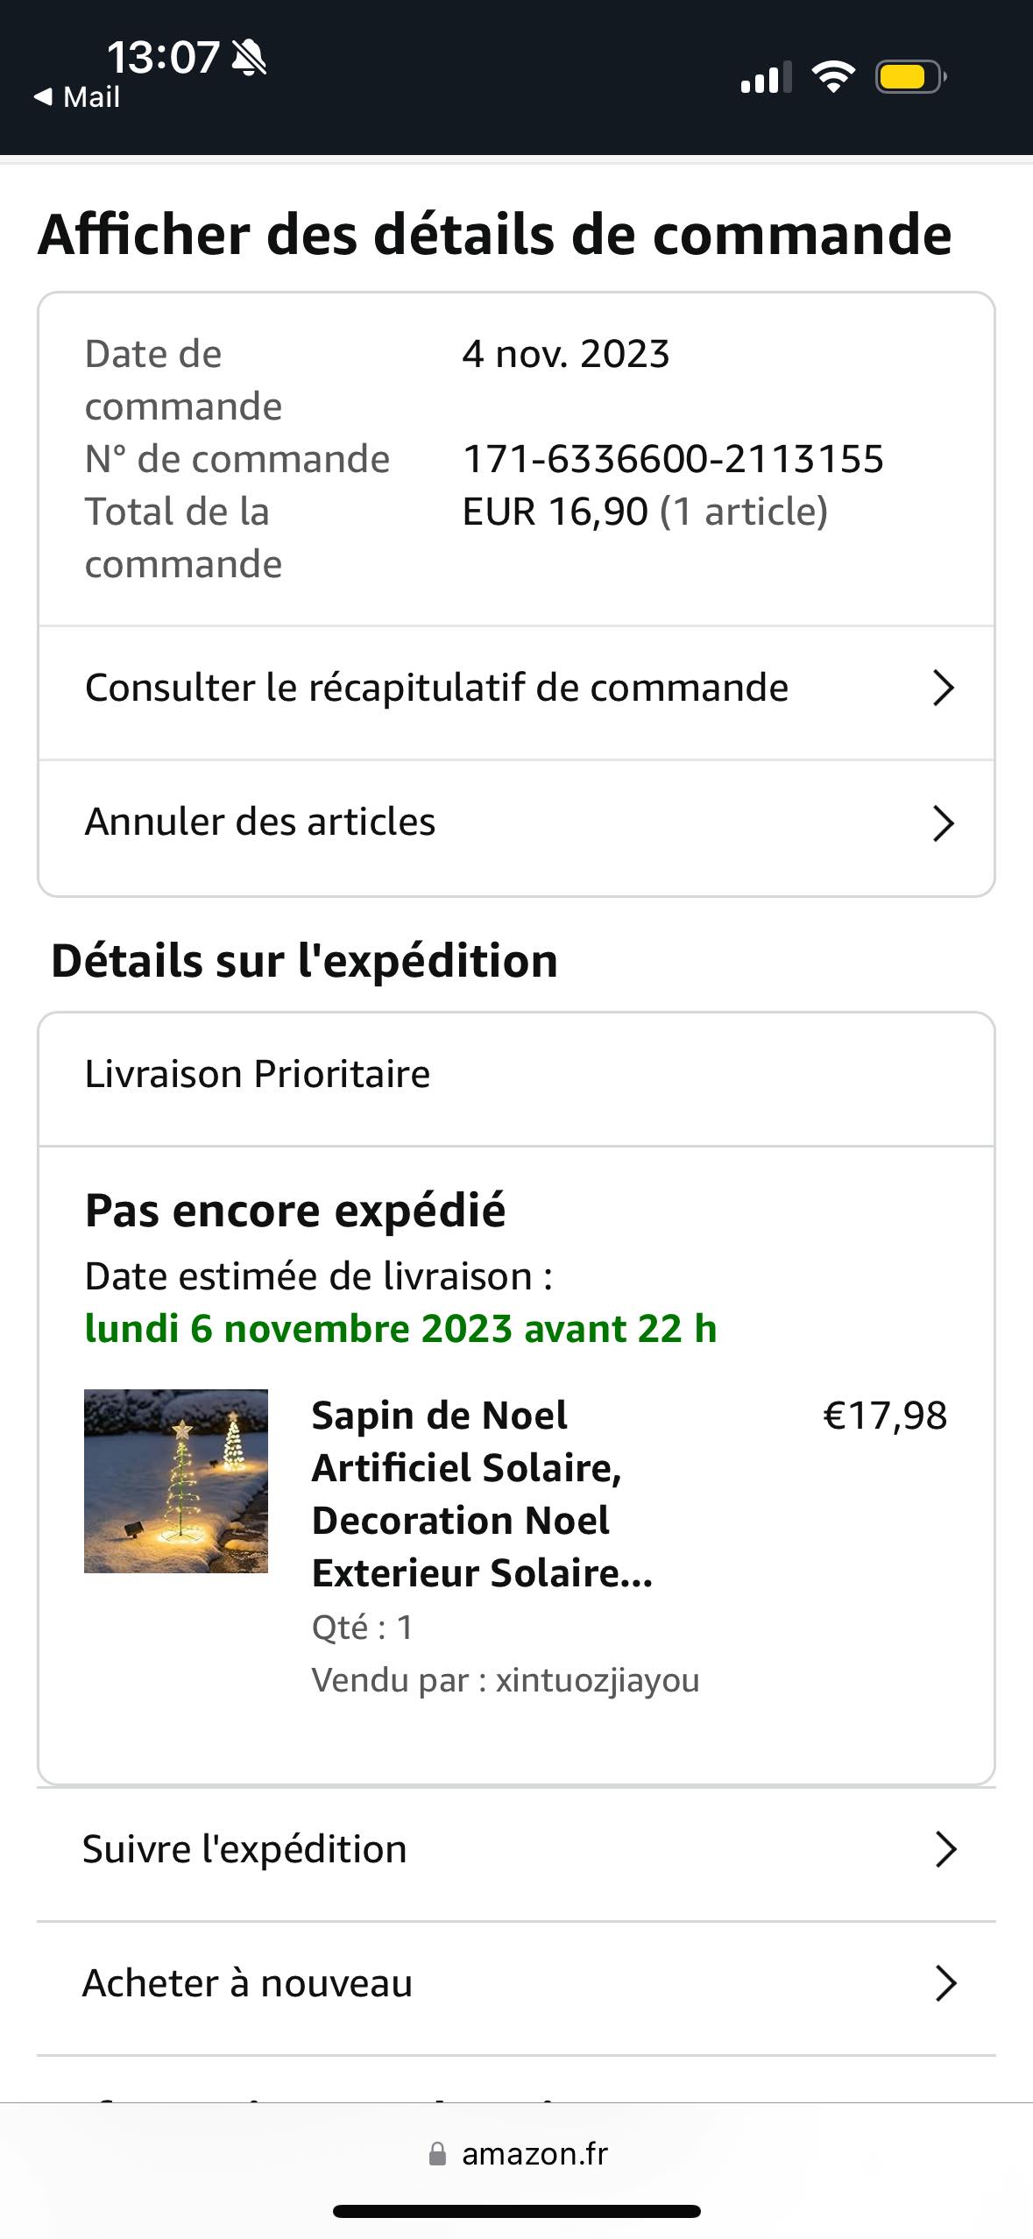1033x2239 pixels.
Task: Open seller xintuozjiayou's page
Action: [x=597, y=1680]
